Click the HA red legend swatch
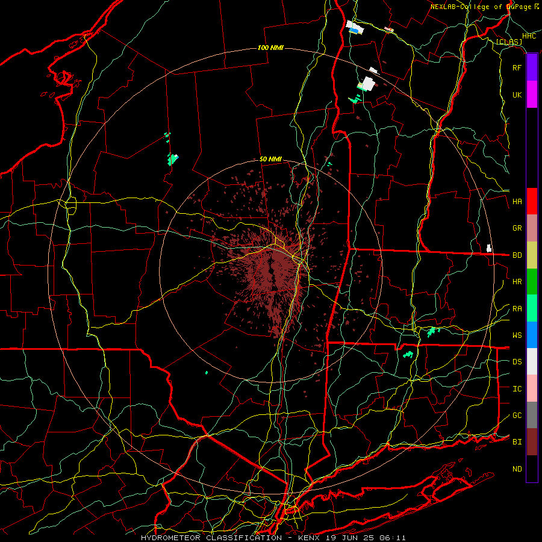The height and width of the screenshot is (542, 542). [x=532, y=201]
